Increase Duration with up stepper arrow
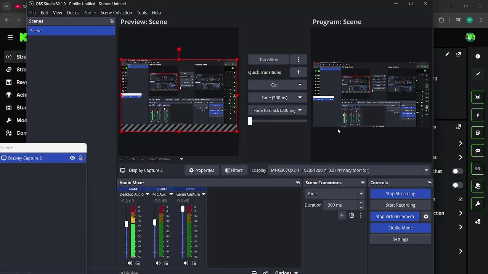Image resolution: width=488 pixels, height=274 pixels. pyautogui.click(x=361, y=203)
